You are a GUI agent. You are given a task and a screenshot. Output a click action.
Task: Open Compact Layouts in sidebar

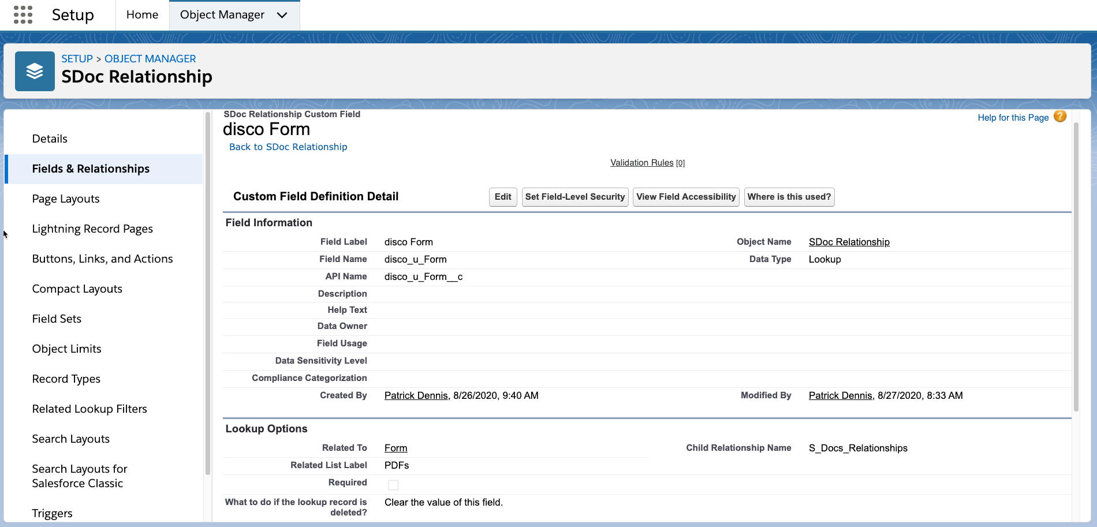tap(104, 289)
